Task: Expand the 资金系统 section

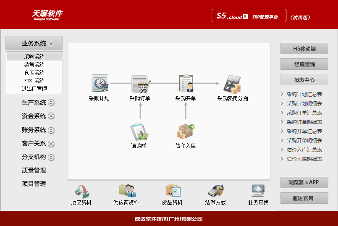Action: pyautogui.click(x=38, y=116)
